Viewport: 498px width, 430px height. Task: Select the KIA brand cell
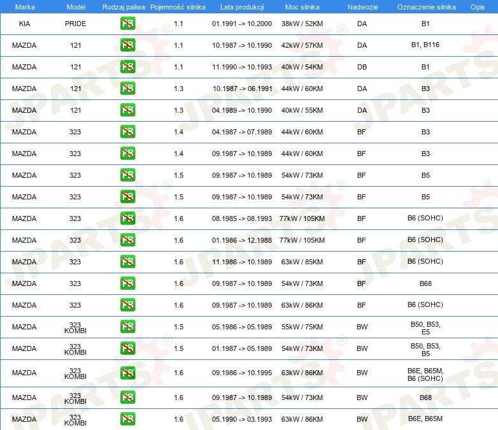24,24
